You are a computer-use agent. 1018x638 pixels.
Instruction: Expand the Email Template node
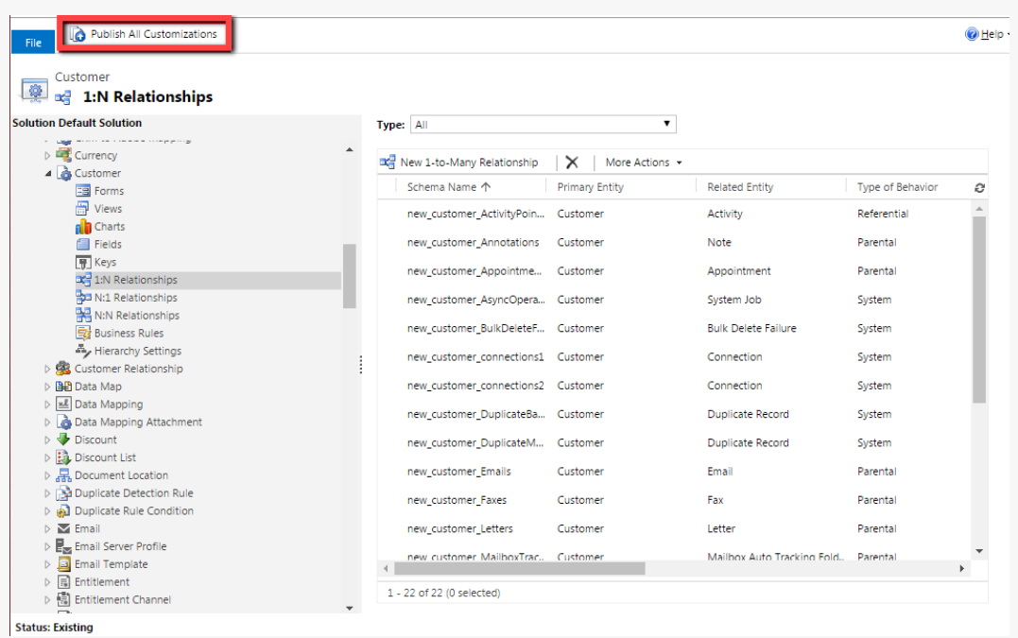point(48,564)
